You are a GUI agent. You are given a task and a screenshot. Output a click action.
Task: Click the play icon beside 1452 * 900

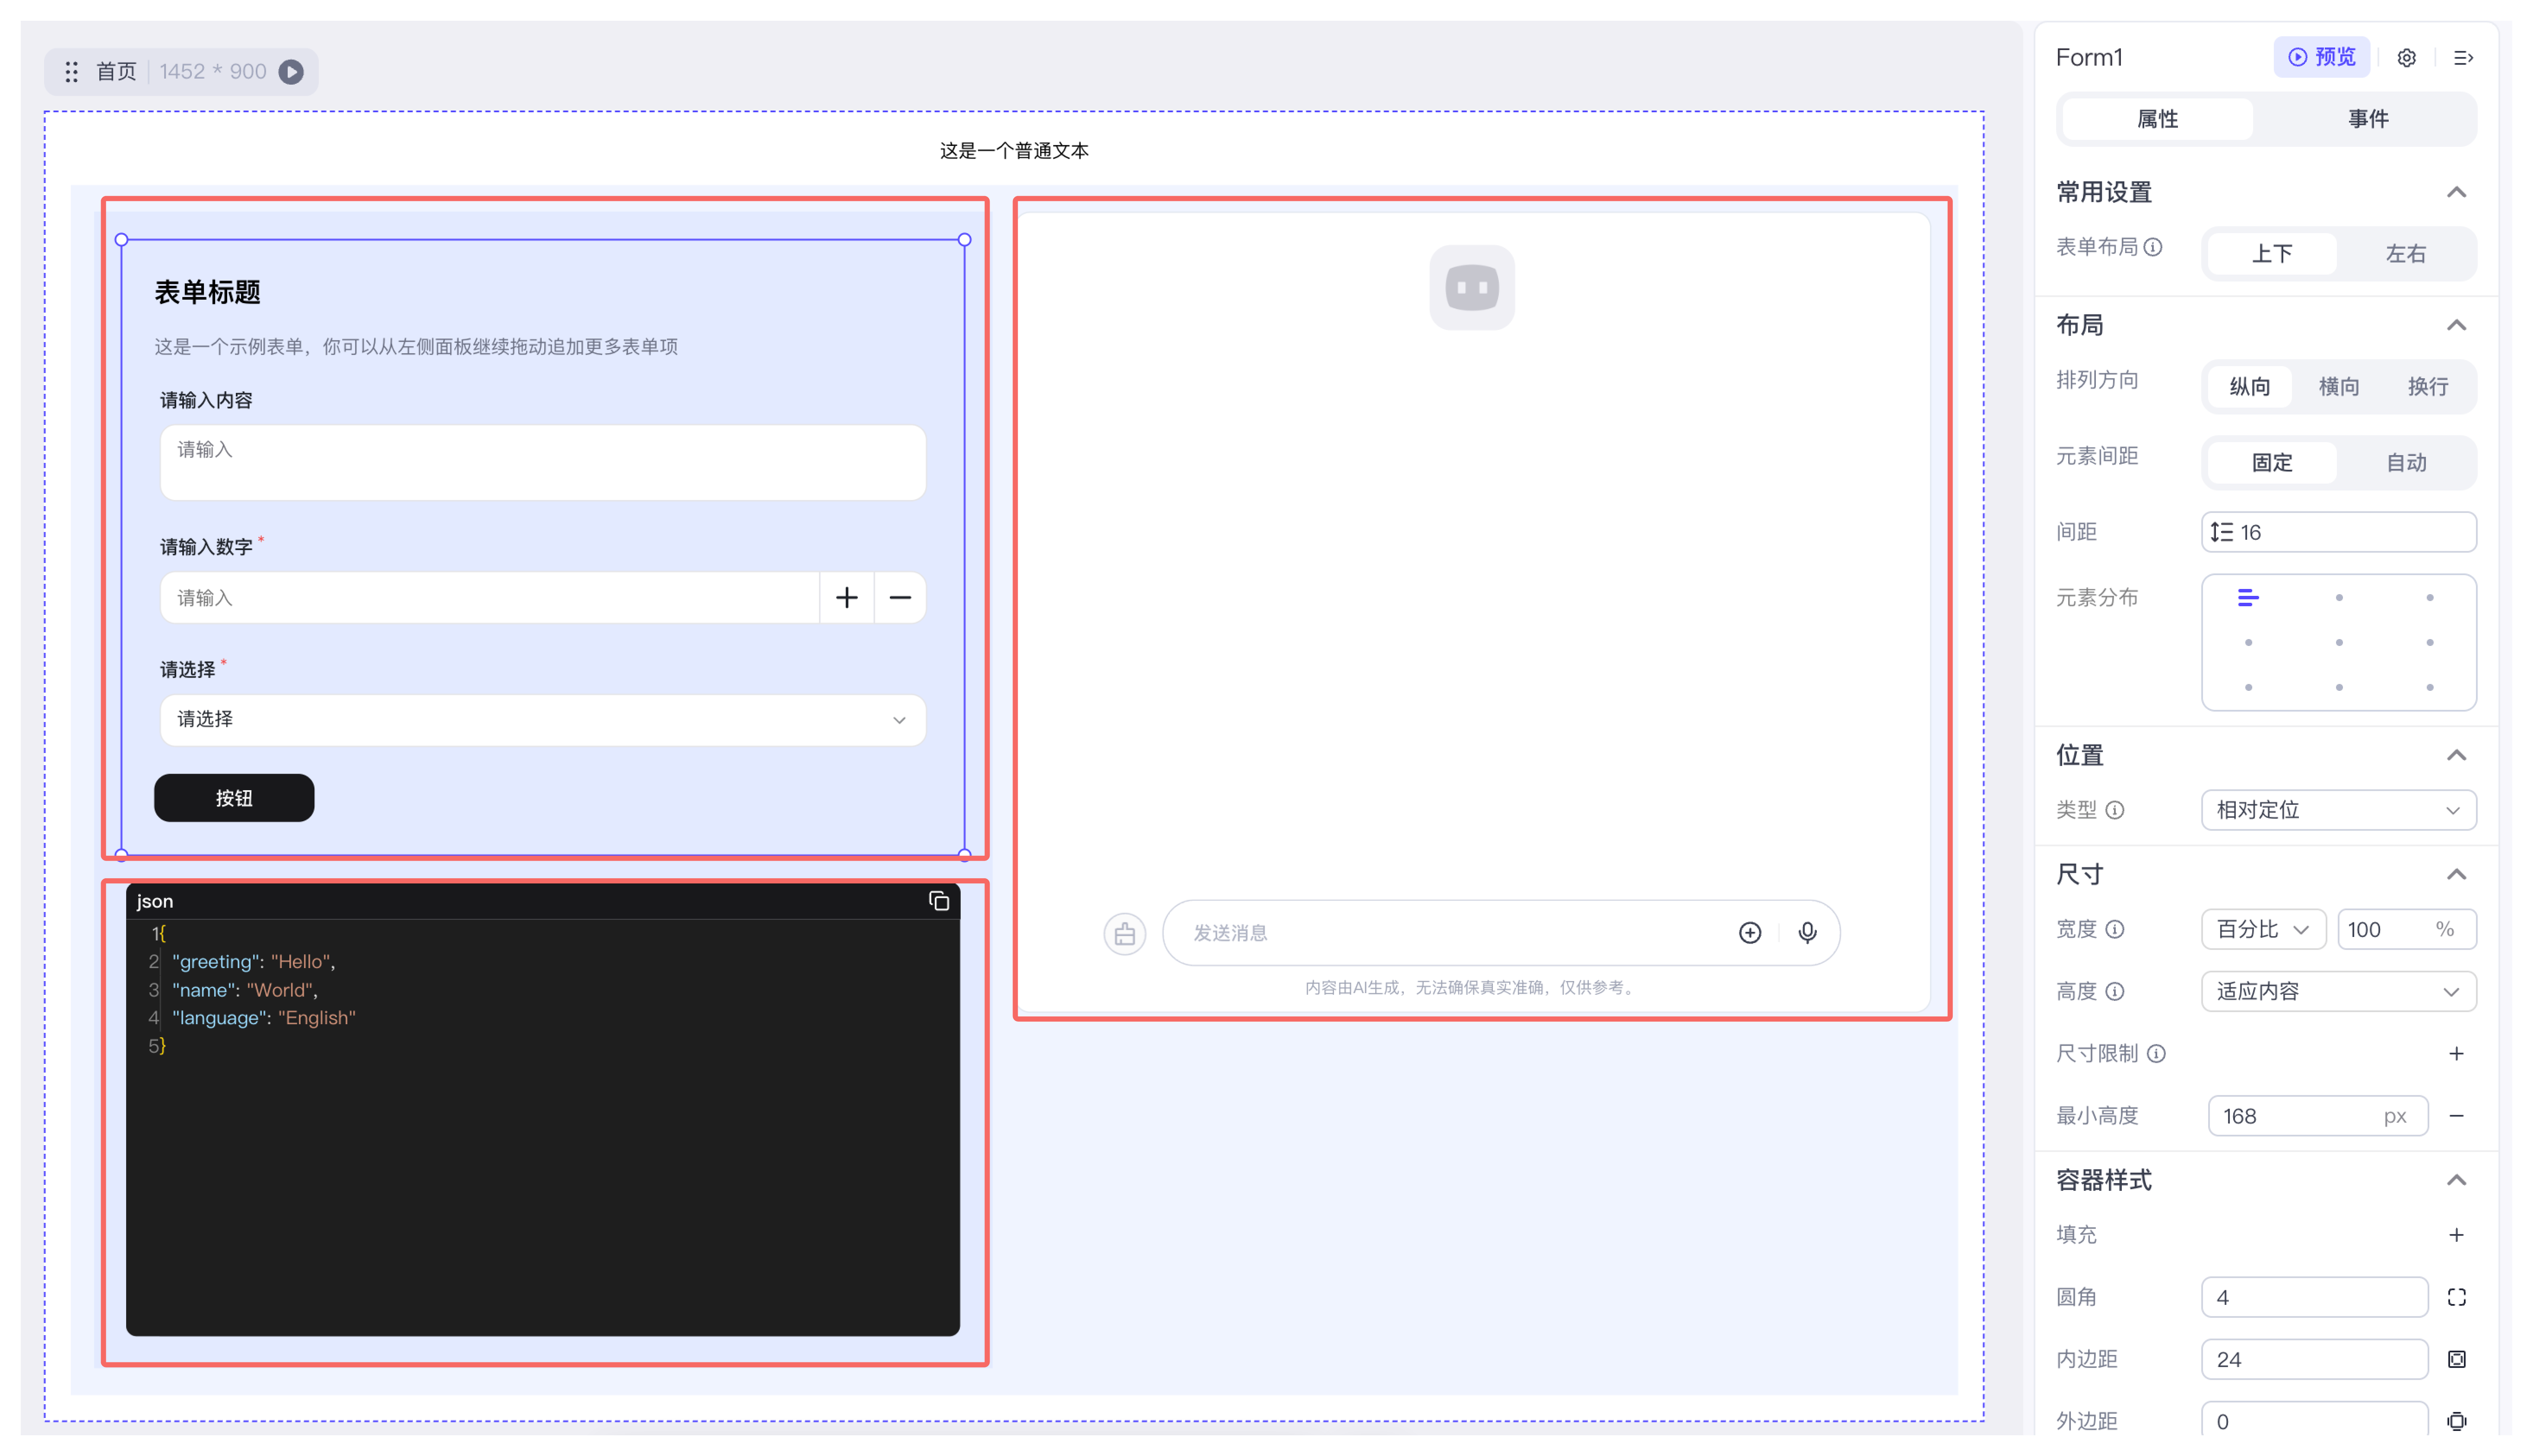tap(291, 72)
